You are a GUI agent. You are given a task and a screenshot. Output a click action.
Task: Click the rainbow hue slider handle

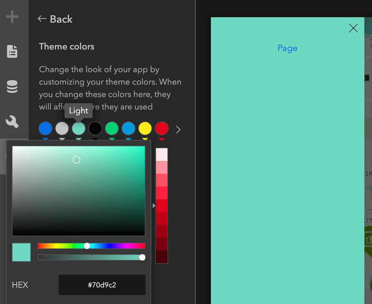click(87, 246)
